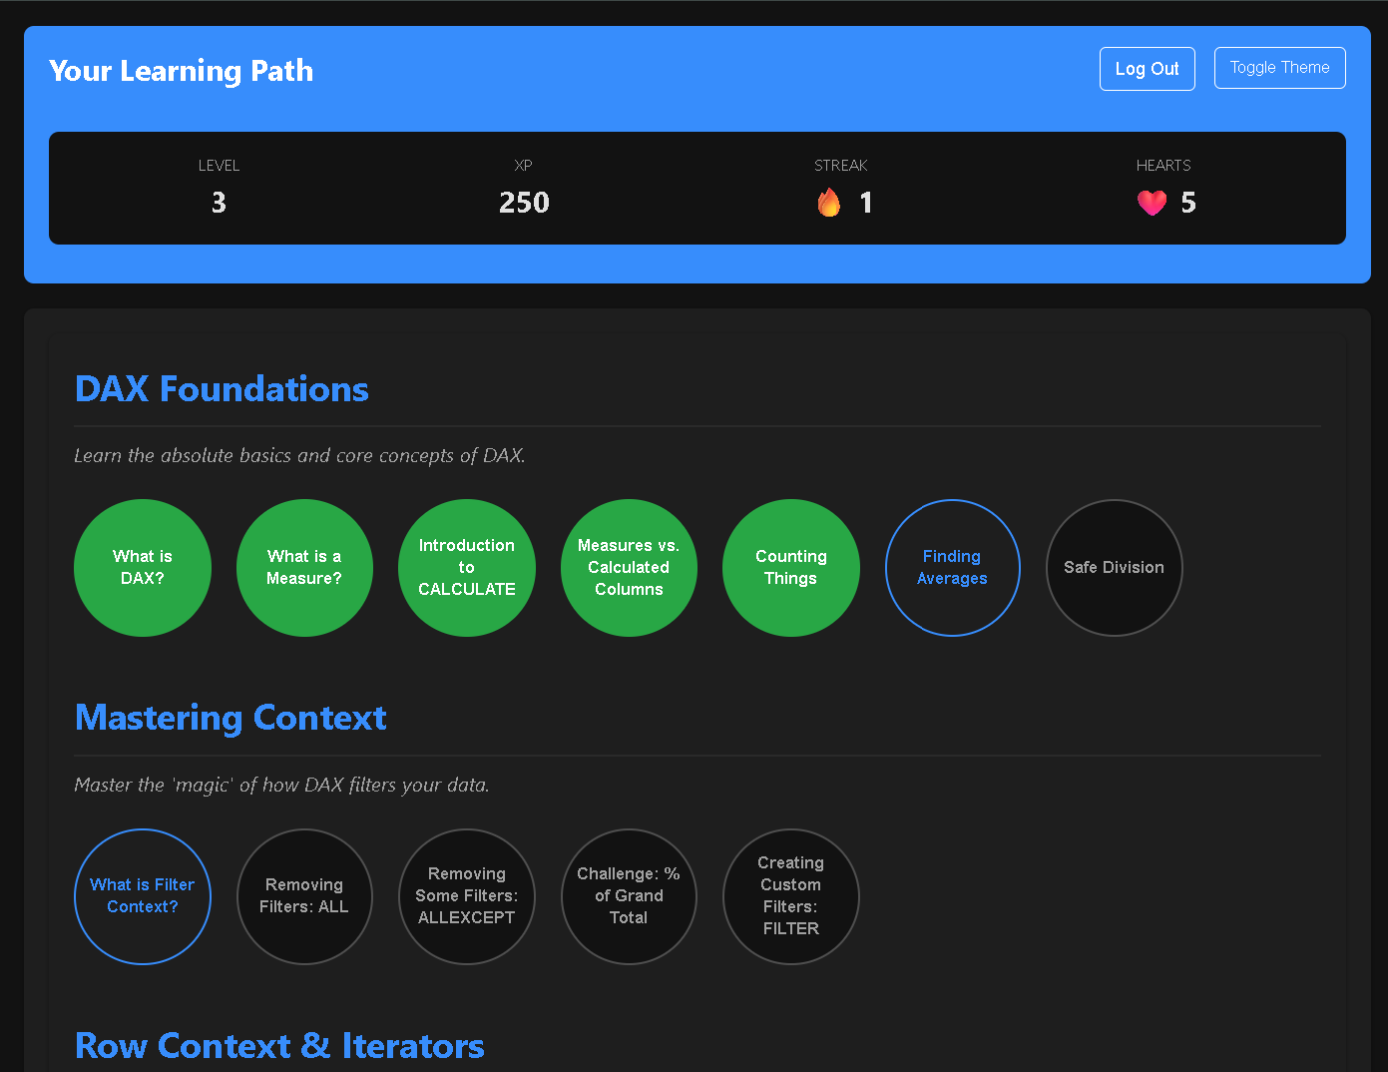The height and width of the screenshot is (1072, 1388).
Task: Click the hearts indicator icon
Action: [x=1152, y=203]
